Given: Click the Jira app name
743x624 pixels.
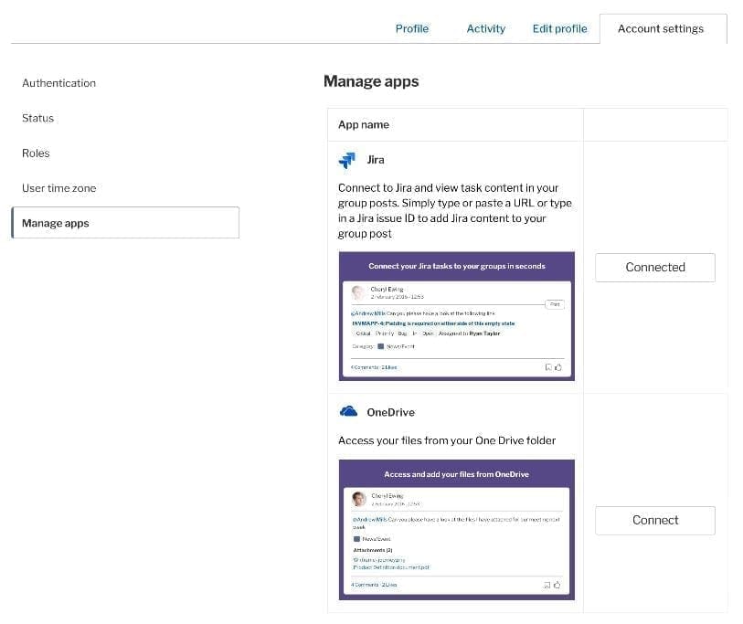Looking at the screenshot, I should [x=376, y=160].
